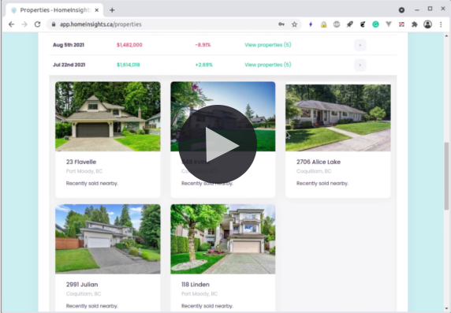
Task: Play the video with center play button
Action: pyautogui.click(x=218, y=144)
